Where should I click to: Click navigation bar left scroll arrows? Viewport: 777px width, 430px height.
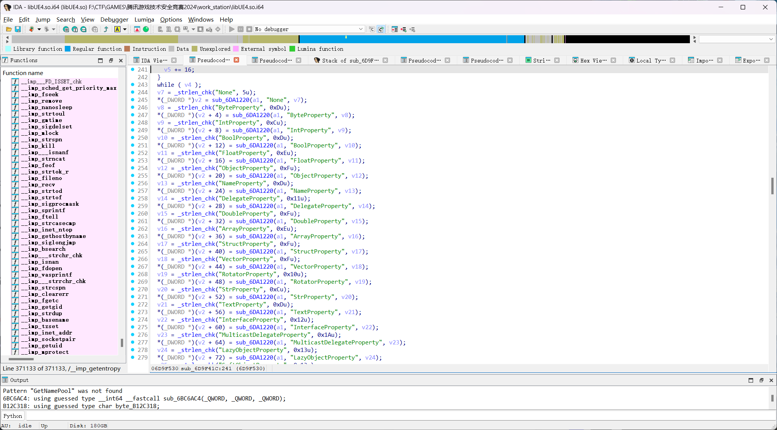(7, 39)
